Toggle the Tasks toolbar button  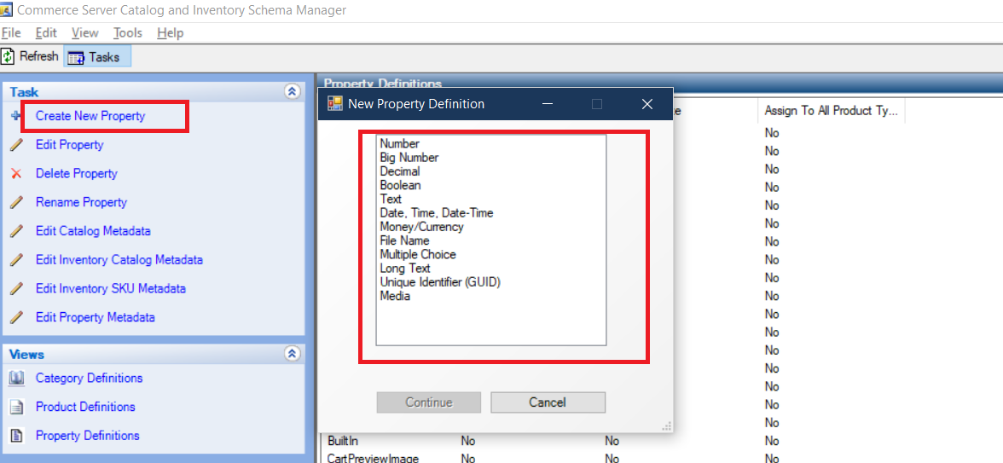click(x=97, y=57)
